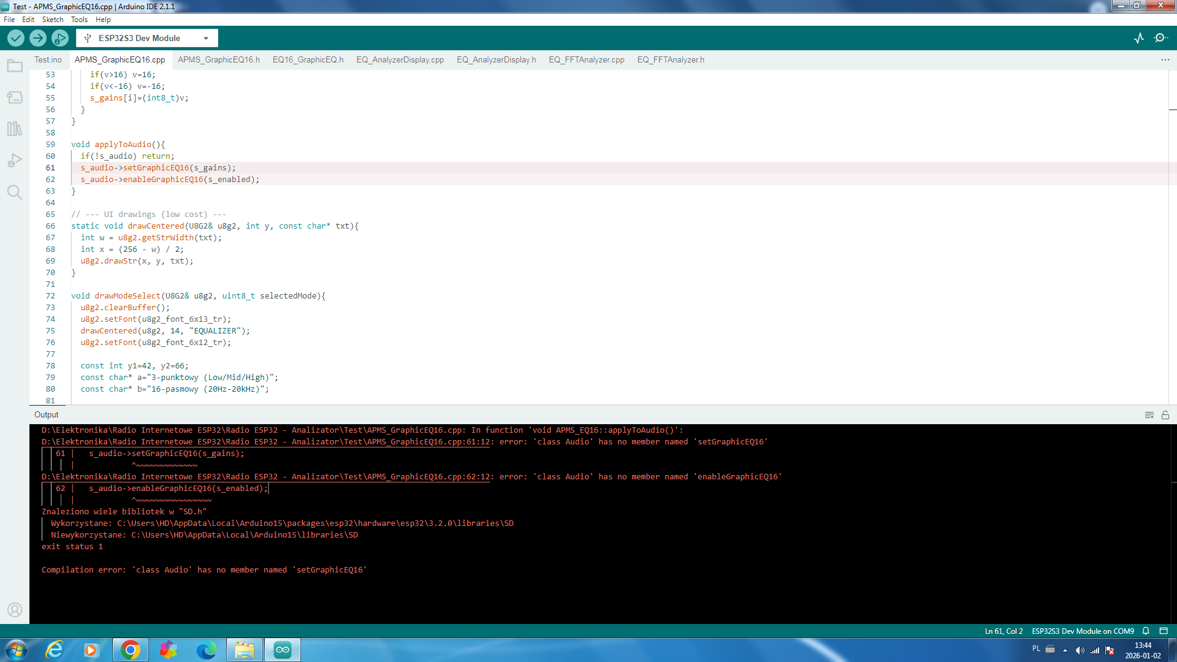Open the Boards Manager sidebar icon

(x=15, y=97)
